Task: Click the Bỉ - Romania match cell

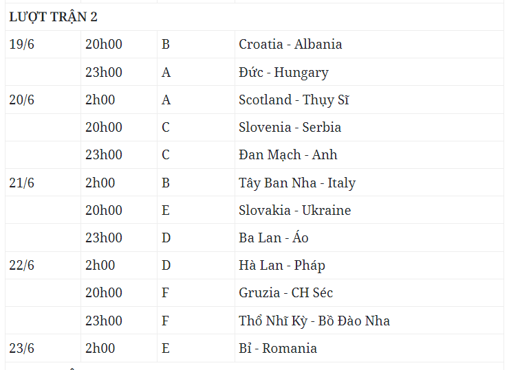Action: [278, 349]
